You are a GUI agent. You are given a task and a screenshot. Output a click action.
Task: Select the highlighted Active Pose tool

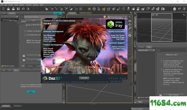[x=104, y=9]
